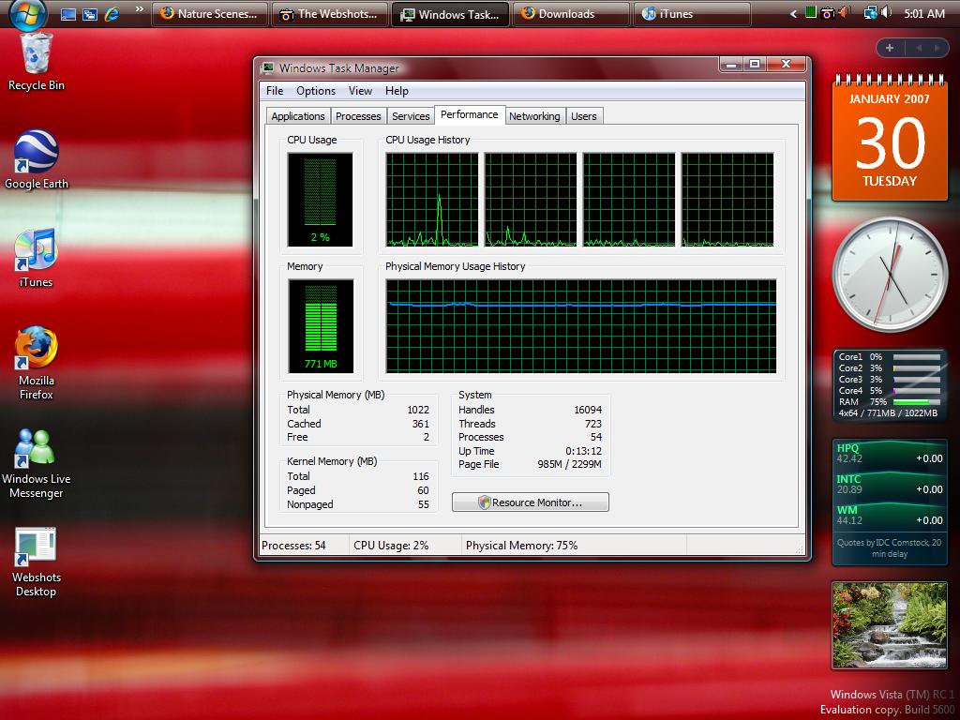The height and width of the screenshot is (720, 960).
Task: Switch to the Networking tab
Action: click(x=534, y=116)
